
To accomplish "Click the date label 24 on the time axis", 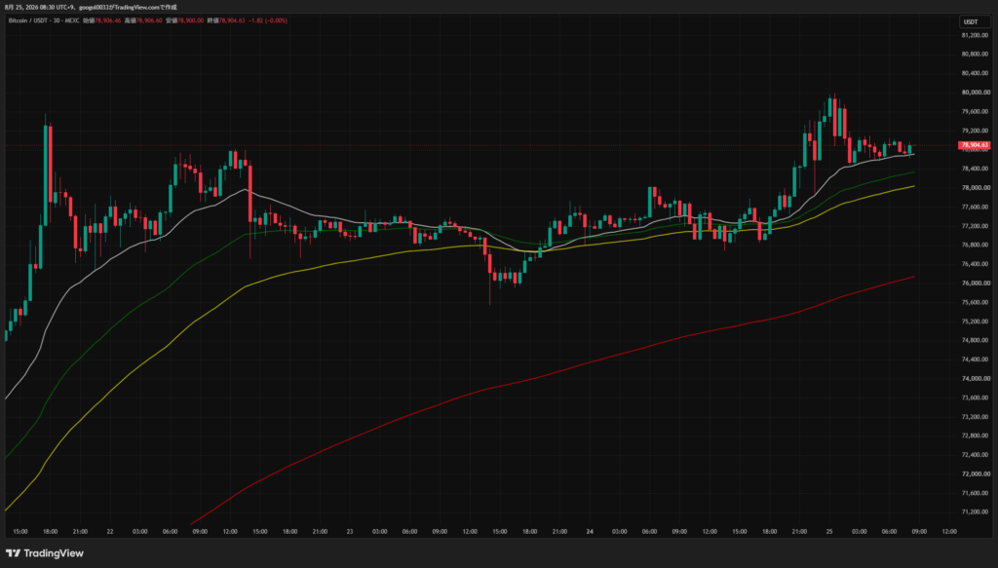I will click(590, 532).
